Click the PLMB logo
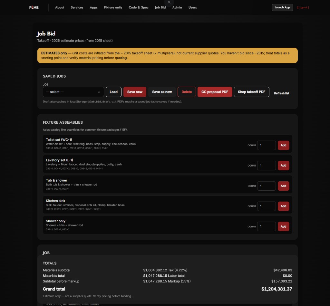The width and height of the screenshot is (330, 306). pos(34,8)
